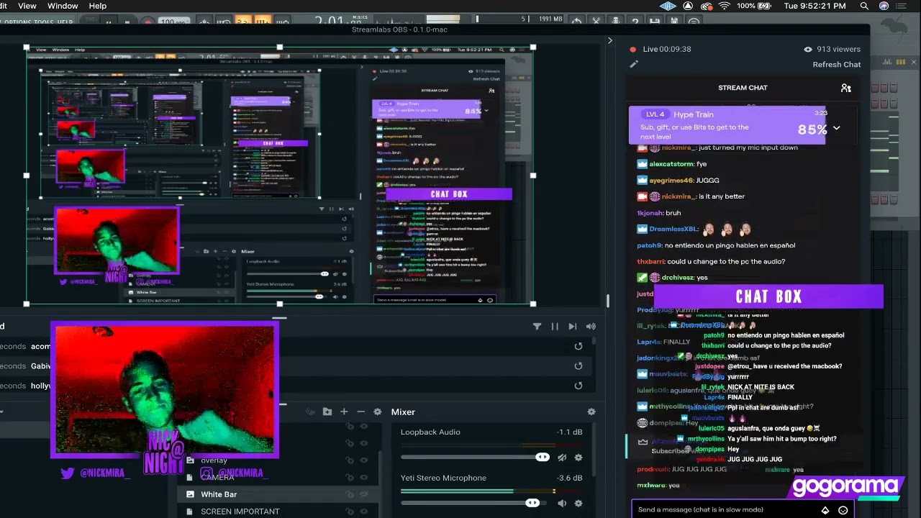Click Refresh Chat link
Screen dimensions: 921x518
tap(837, 65)
